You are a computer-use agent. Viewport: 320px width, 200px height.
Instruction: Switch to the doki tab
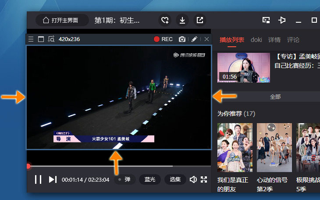click(x=256, y=40)
